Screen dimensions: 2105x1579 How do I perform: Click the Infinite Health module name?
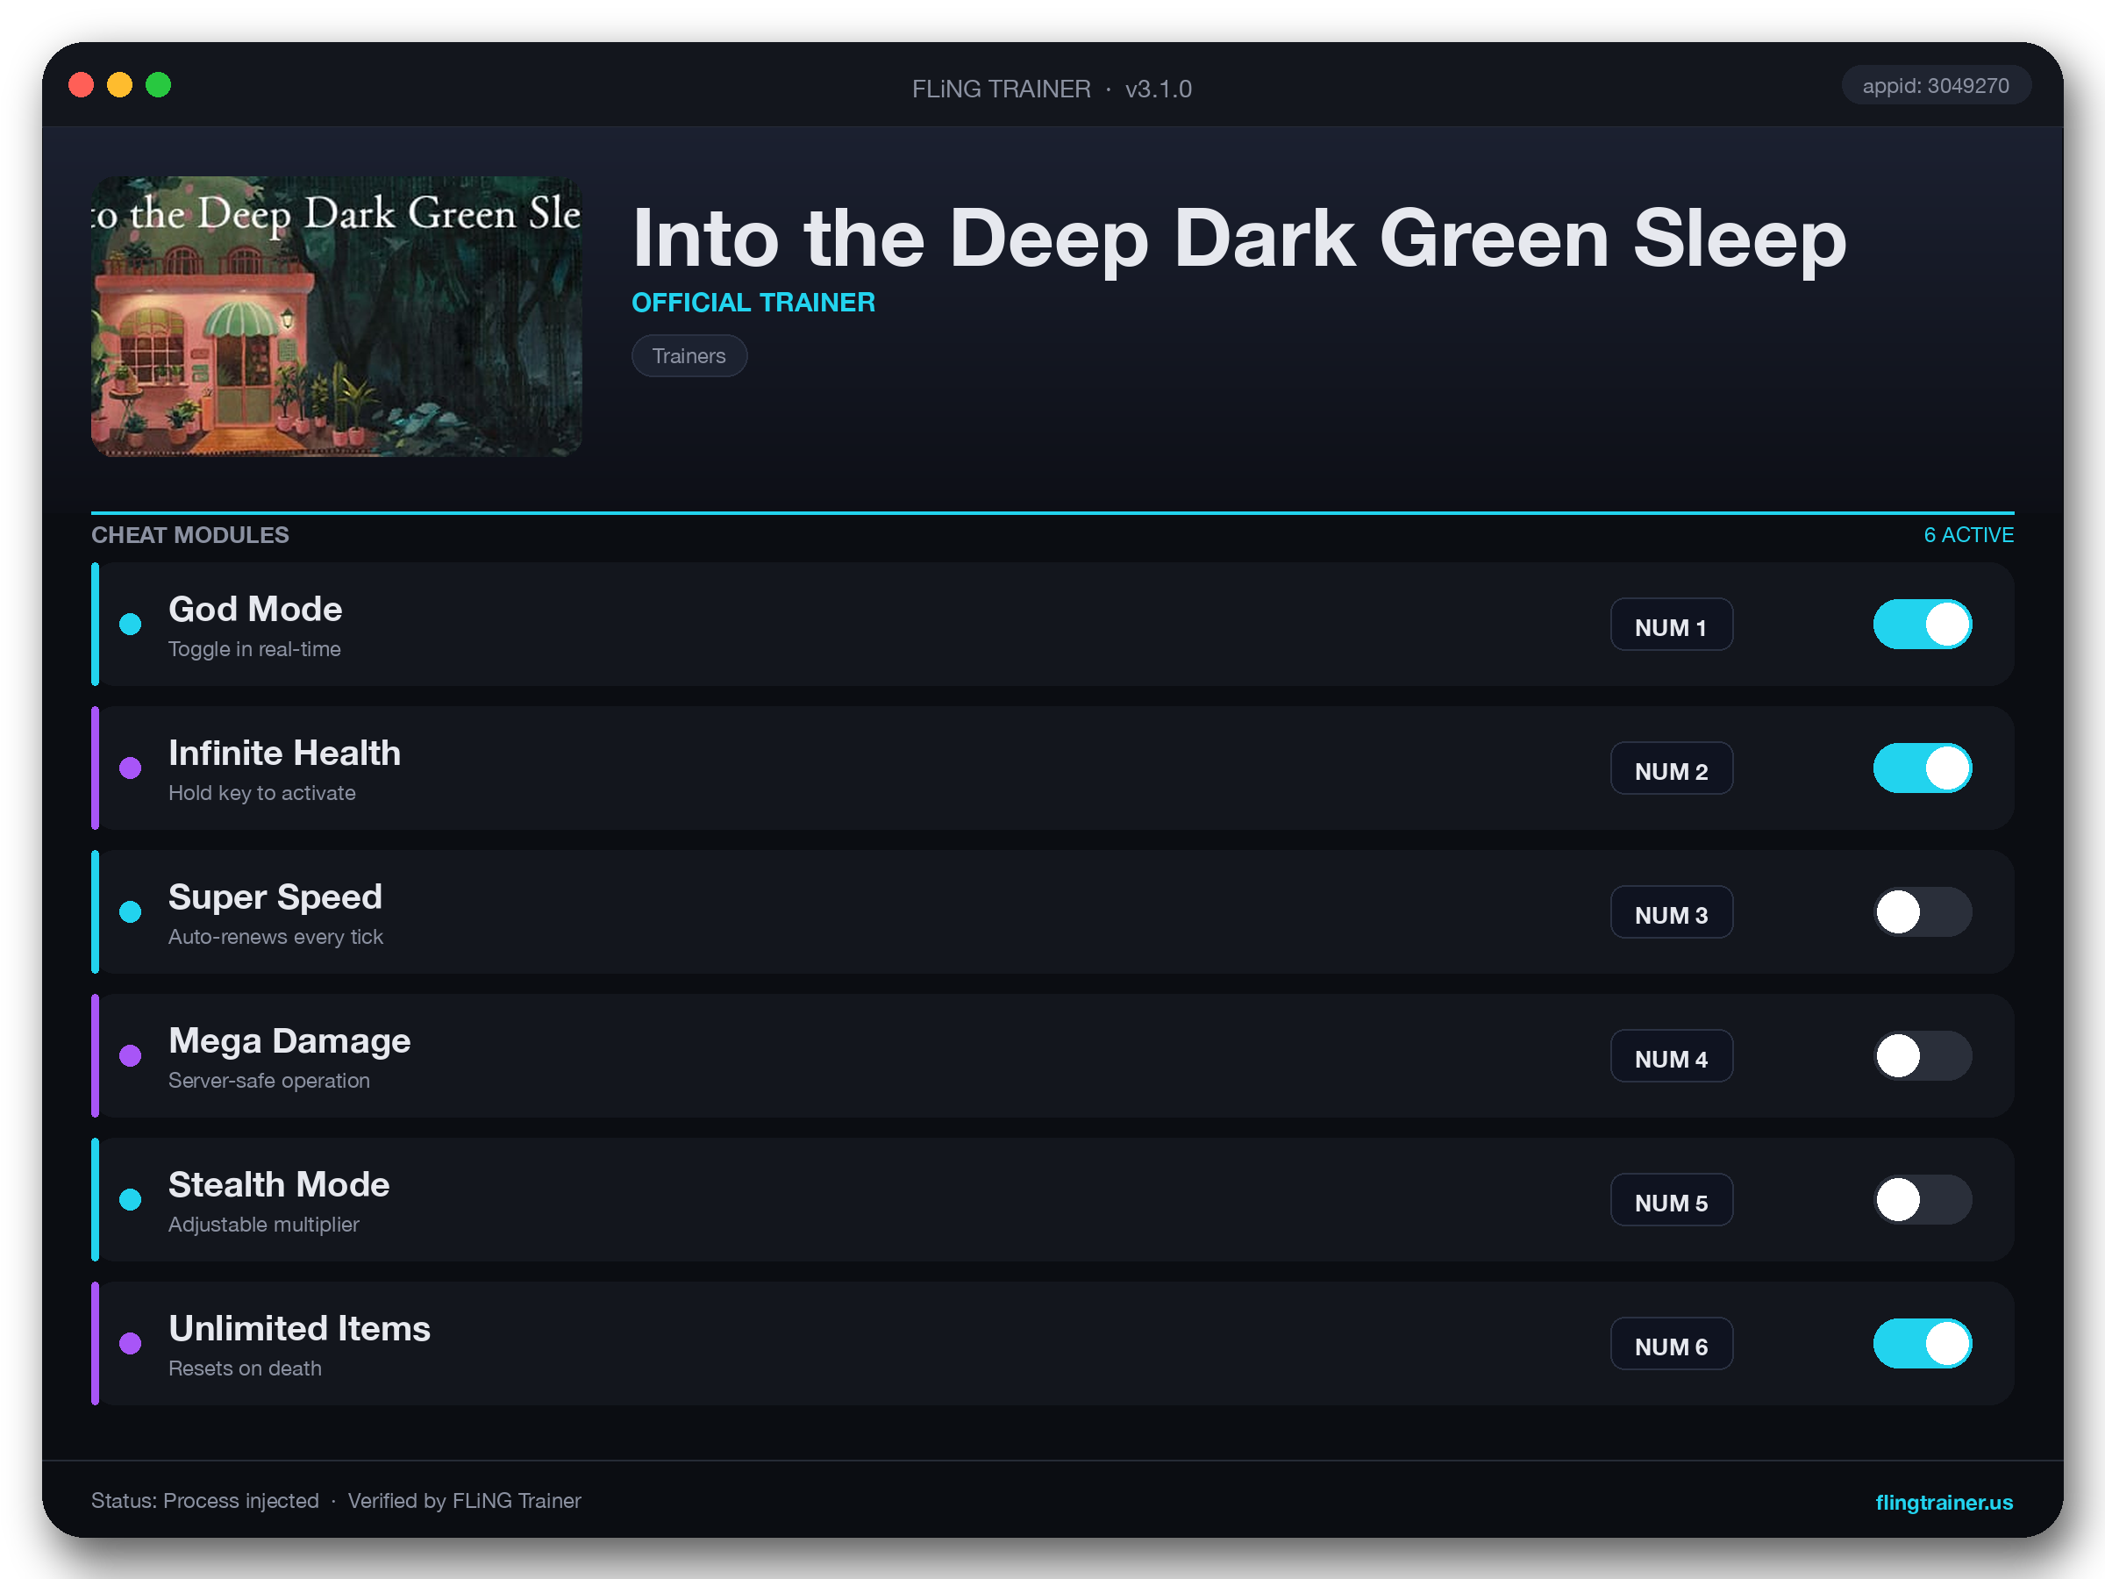[284, 753]
